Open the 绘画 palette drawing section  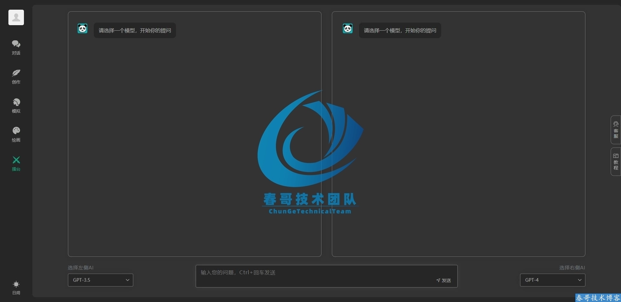pyautogui.click(x=16, y=134)
